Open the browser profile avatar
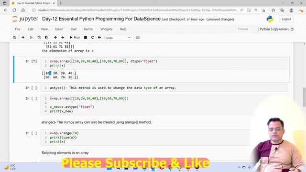306x172 pixels. [x=291, y=10]
